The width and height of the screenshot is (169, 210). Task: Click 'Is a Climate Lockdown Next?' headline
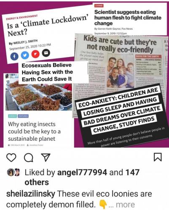[48, 26]
